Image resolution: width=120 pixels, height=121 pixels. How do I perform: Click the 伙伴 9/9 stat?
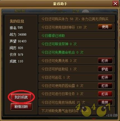tap(16, 55)
